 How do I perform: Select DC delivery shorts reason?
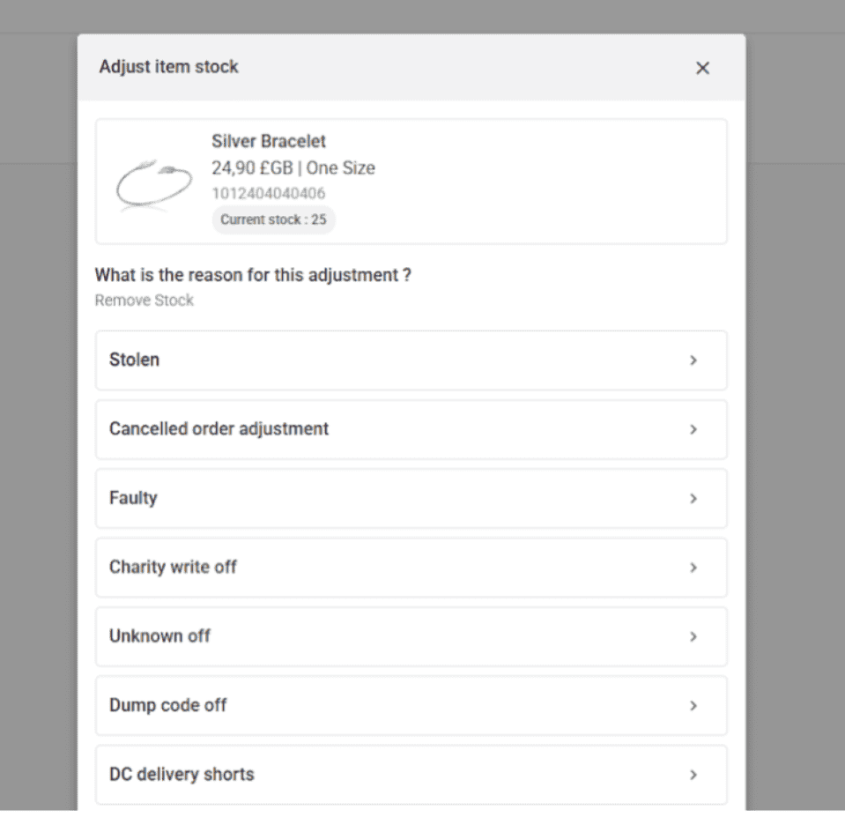(x=182, y=775)
